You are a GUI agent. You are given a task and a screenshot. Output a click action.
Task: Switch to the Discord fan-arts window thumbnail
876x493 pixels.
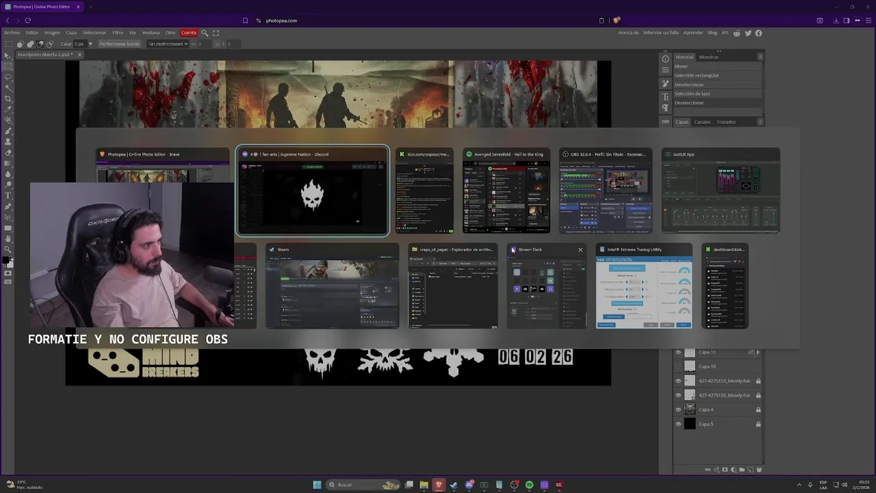point(313,190)
